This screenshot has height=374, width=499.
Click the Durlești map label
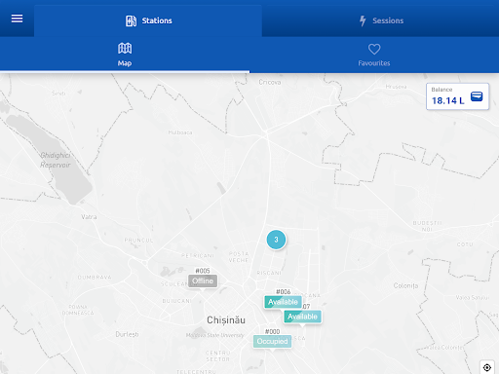127,334
